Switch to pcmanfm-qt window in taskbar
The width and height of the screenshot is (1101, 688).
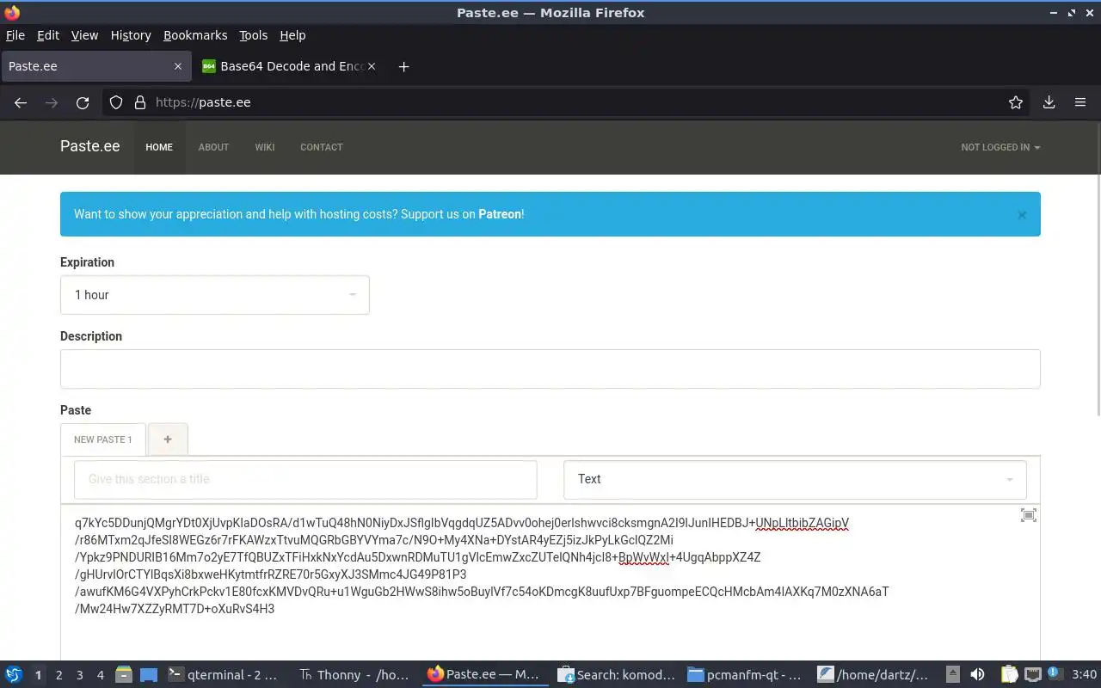pyautogui.click(x=746, y=675)
